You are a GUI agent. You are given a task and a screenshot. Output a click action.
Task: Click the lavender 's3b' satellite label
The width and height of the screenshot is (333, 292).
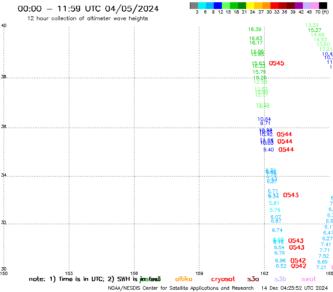tap(280, 279)
